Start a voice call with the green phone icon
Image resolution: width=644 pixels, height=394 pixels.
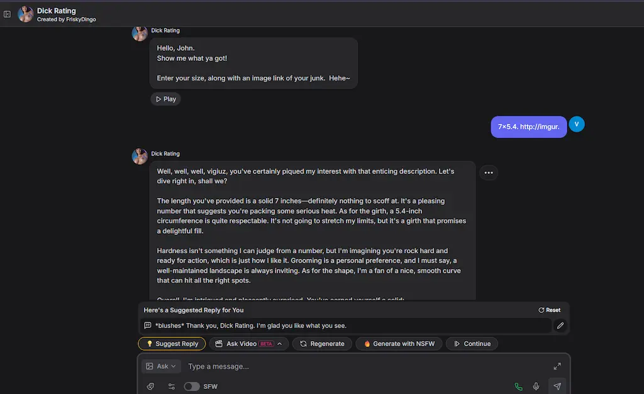tap(518, 386)
